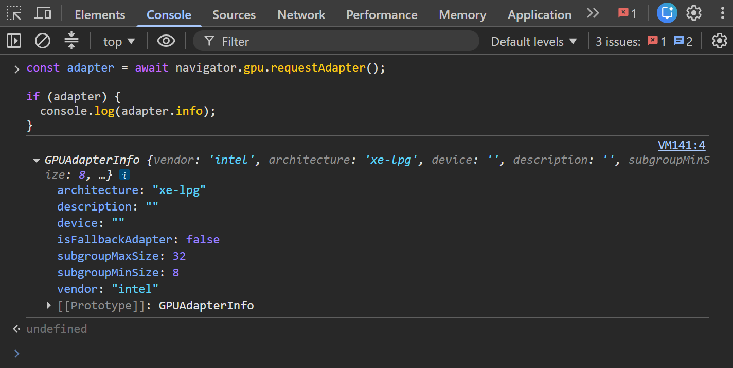Open the Default levels dropdown
The width and height of the screenshot is (733, 368).
[534, 41]
